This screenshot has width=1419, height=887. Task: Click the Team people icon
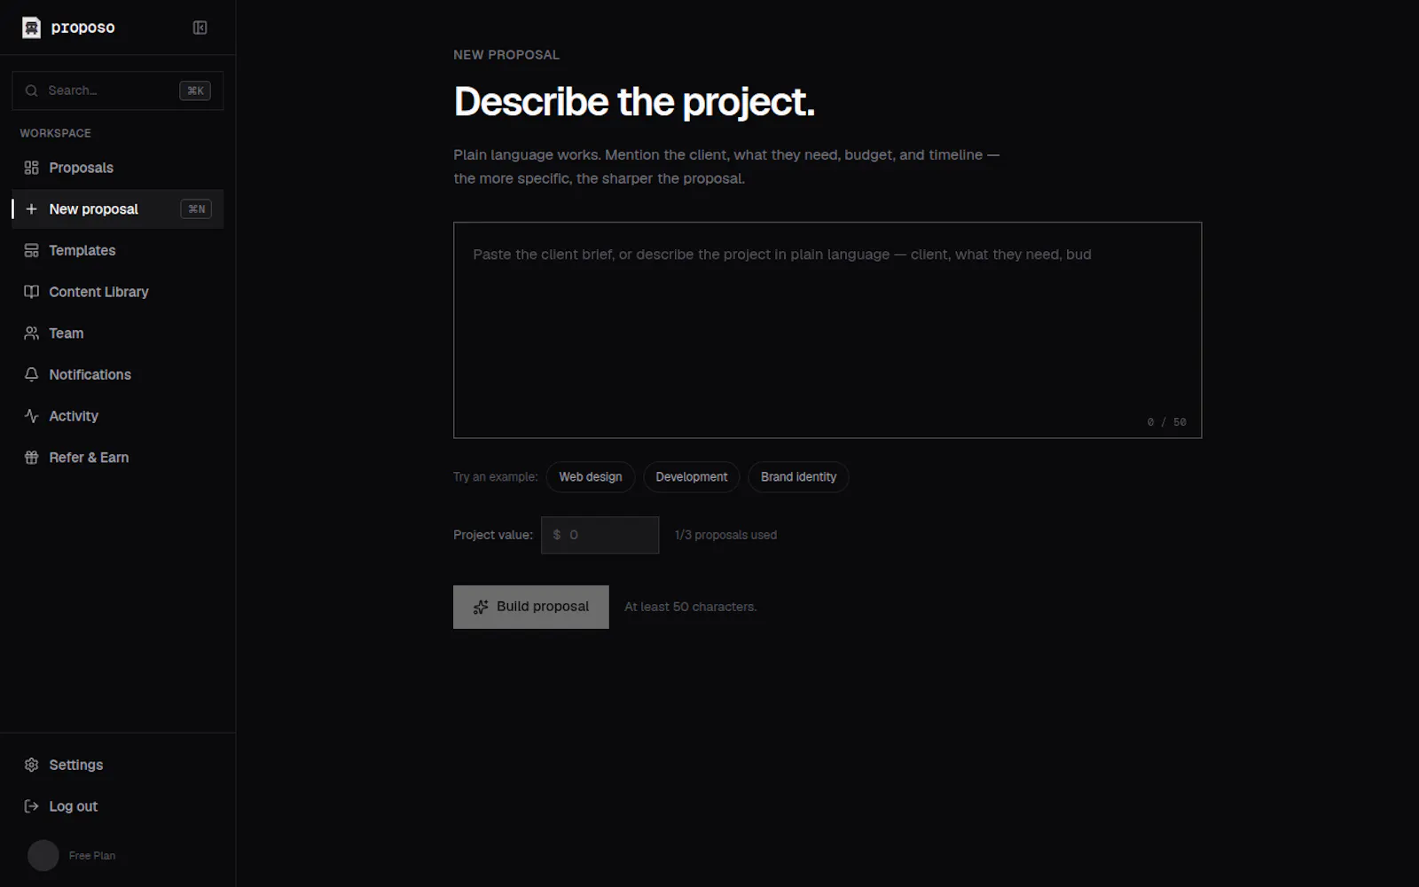pyautogui.click(x=32, y=334)
